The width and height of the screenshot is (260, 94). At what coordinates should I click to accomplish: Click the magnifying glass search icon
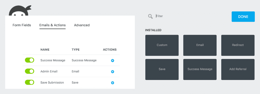150,16
